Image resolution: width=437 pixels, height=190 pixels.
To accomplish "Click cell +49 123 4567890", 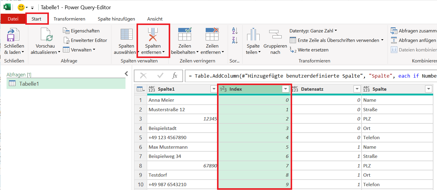I will (x=182, y=138).
